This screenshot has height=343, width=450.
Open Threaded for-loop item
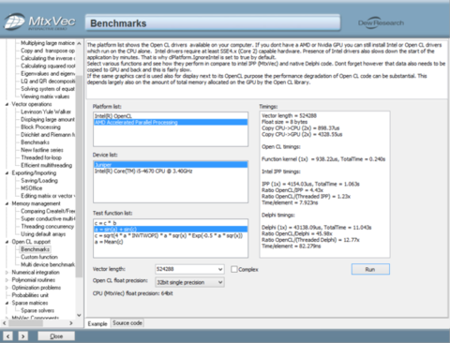click(x=41, y=157)
